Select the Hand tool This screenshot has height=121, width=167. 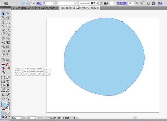click(x=3, y=98)
